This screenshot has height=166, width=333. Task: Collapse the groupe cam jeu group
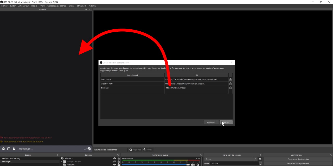62,161
